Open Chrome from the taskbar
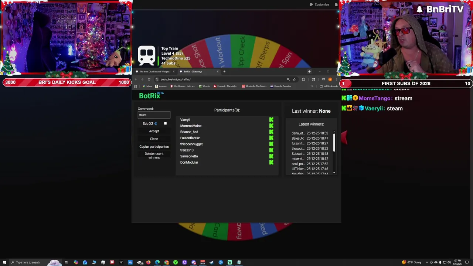 (167, 262)
